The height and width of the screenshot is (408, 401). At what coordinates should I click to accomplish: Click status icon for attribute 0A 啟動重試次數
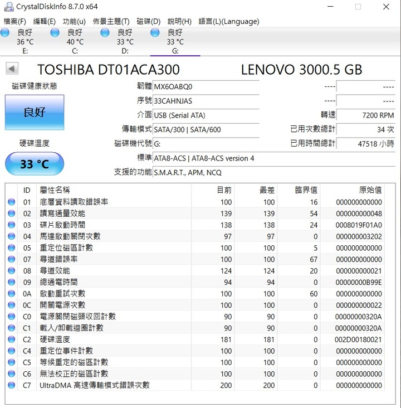coord(12,294)
